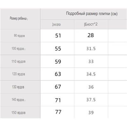Click the 'Бюст*2' column header
This screenshot has height=127, width=127.
[x=91, y=24]
